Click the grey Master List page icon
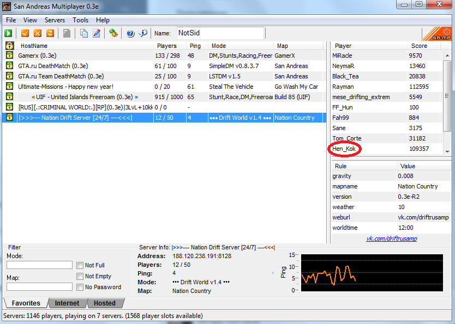The height and width of the screenshot is (324, 455). [67, 33]
